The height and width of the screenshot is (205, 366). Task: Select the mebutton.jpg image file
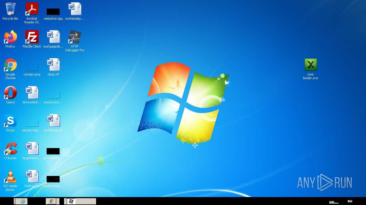coord(53,14)
